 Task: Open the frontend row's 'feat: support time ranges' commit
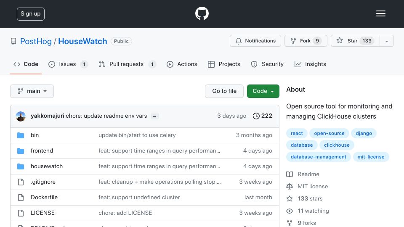159,151
